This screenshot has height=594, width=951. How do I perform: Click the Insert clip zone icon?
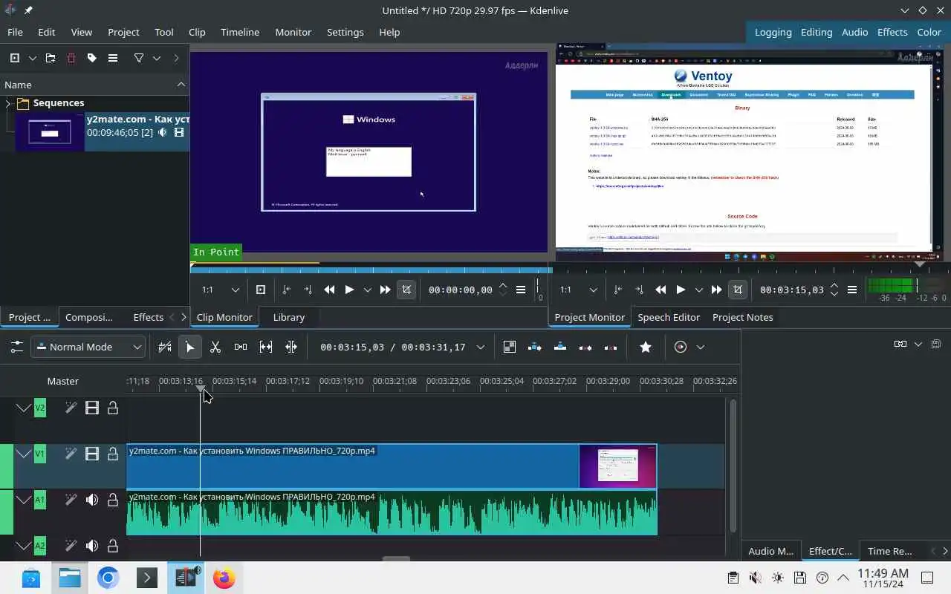click(534, 347)
